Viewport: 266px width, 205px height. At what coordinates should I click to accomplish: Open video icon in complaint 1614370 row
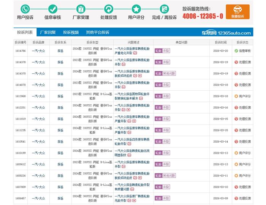[x=140, y=76]
